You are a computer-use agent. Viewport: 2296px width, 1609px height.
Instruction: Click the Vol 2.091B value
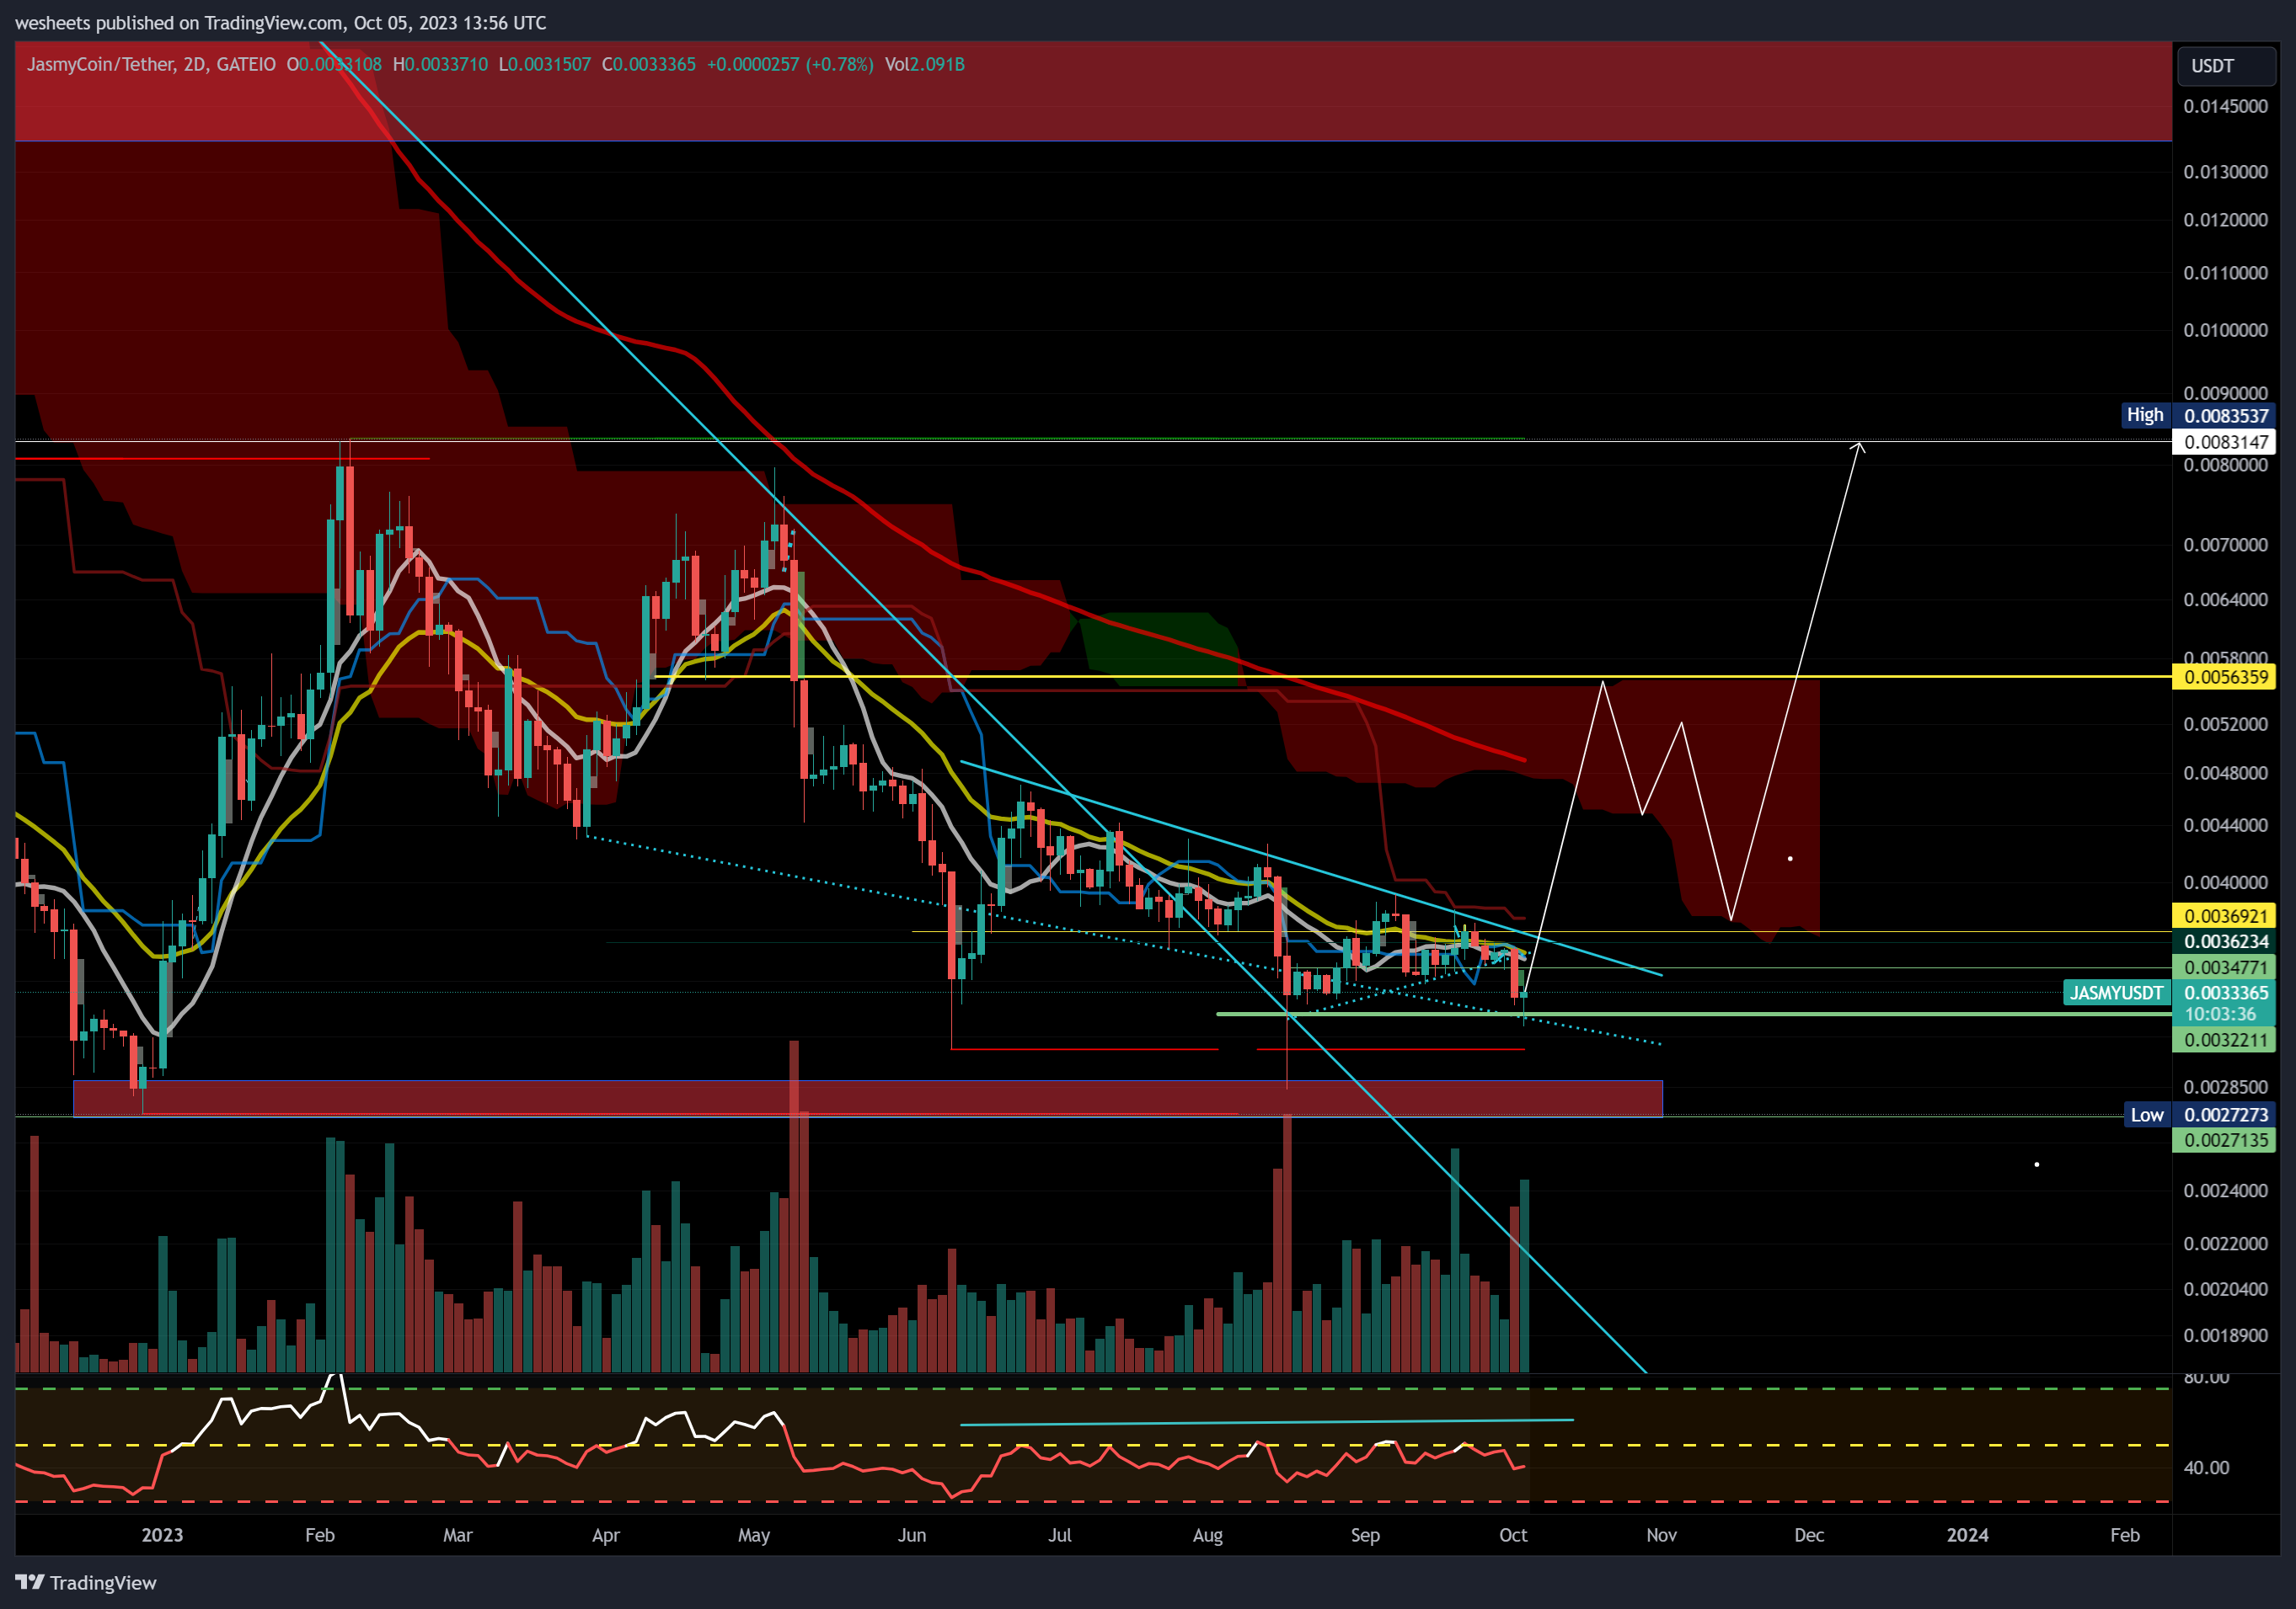tap(925, 64)
